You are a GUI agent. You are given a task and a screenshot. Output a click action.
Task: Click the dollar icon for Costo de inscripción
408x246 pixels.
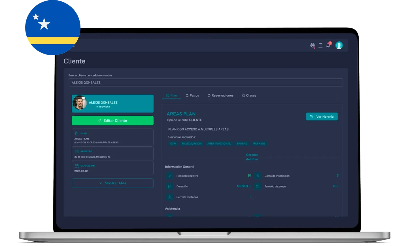(x=258, y=176)
